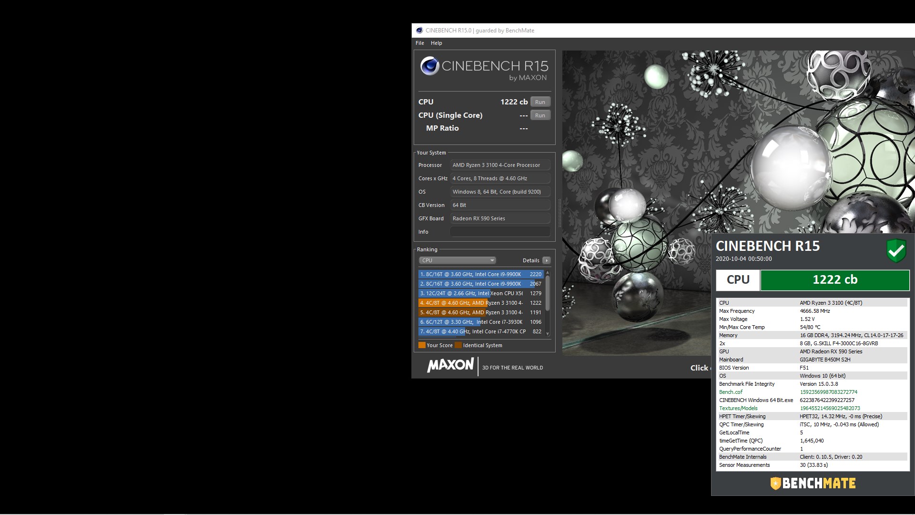Select ranking entry 7 i7-4770K 822
This screenshot has height=515, width=915.
481,331
